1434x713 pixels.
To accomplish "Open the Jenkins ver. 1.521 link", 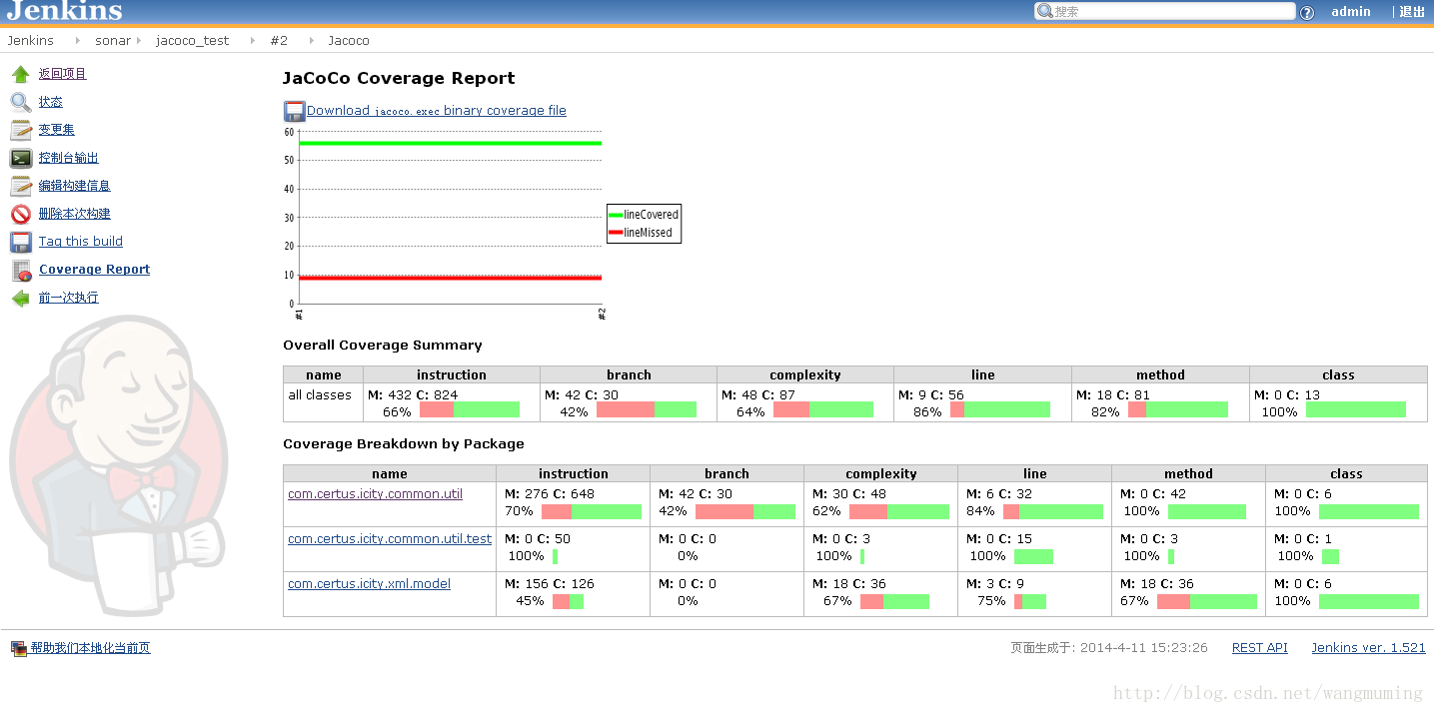I will coord(1369,648).
